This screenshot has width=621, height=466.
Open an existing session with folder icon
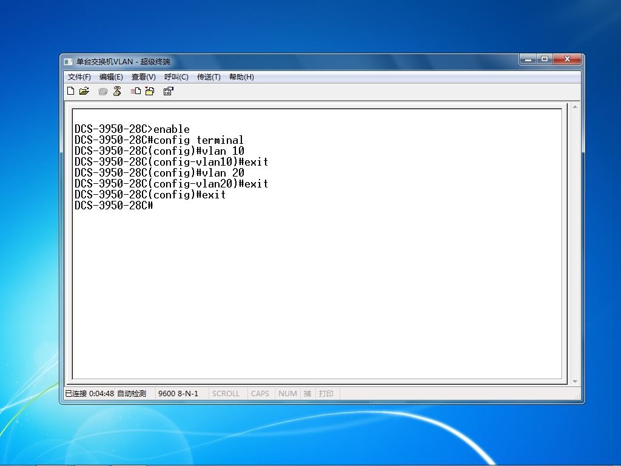point(84,91)
